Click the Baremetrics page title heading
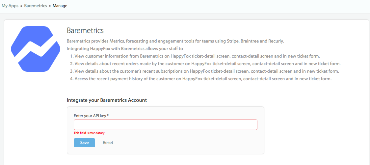370x165 pixels. click(x=85, y=31)
